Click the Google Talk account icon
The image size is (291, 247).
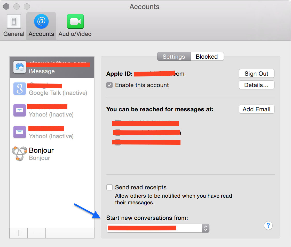tap(19, 89)
